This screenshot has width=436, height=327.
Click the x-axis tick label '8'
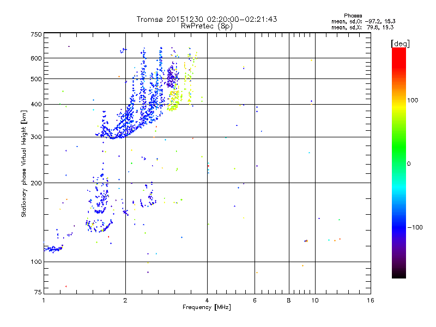(x=289, y=300)
